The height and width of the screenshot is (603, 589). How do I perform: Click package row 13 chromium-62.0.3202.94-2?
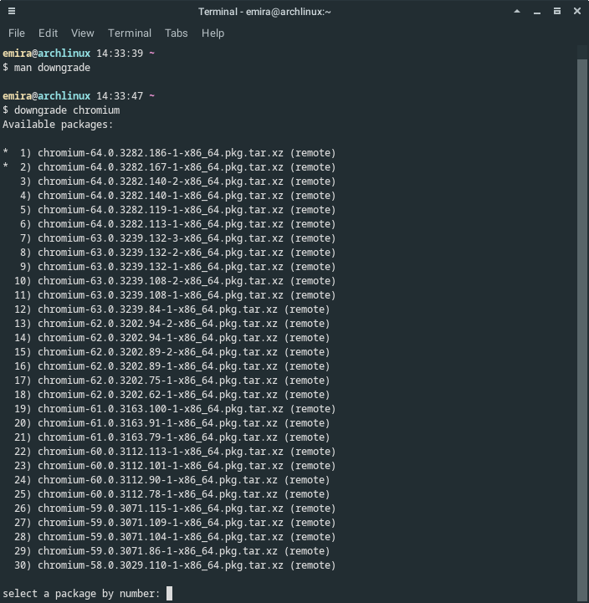(172, 324)
